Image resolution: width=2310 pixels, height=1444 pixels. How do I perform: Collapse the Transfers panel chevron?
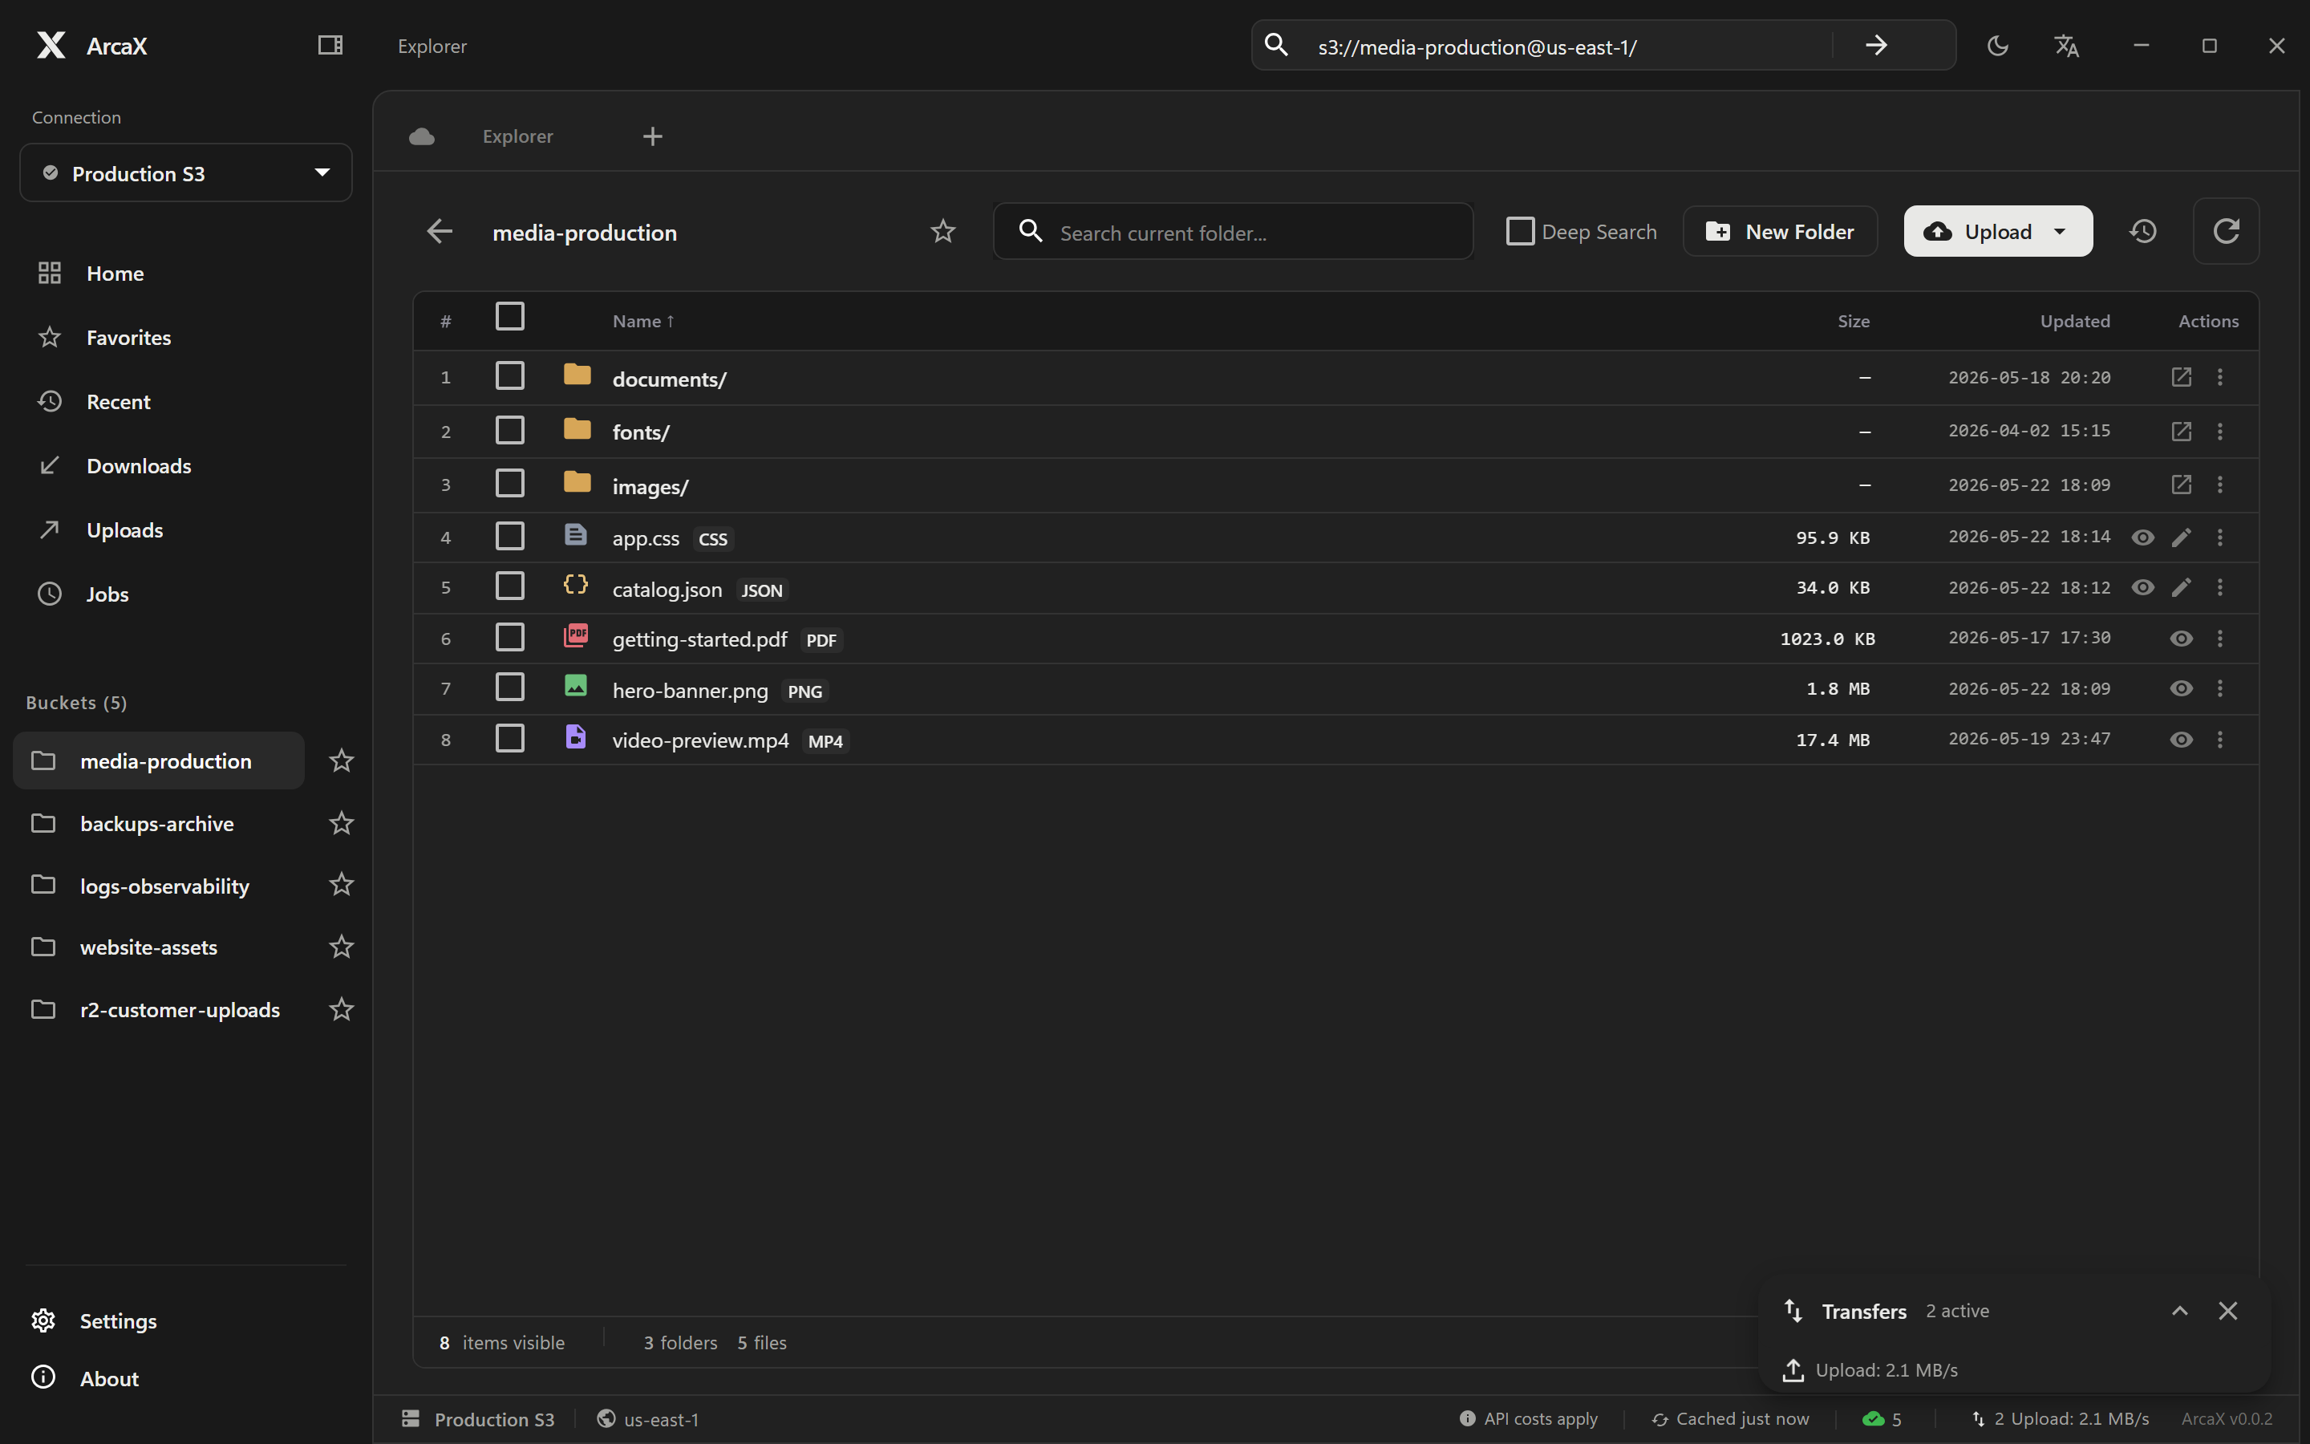click(2179, 1312)
